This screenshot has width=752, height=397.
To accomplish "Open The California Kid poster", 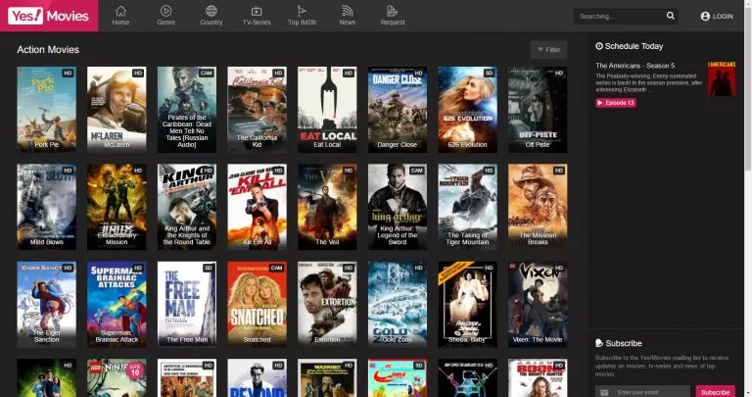I will point(258,110).
